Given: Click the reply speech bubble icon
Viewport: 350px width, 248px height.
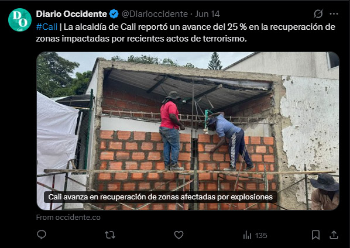Looking at the screenshot, I should click(42, 235).
